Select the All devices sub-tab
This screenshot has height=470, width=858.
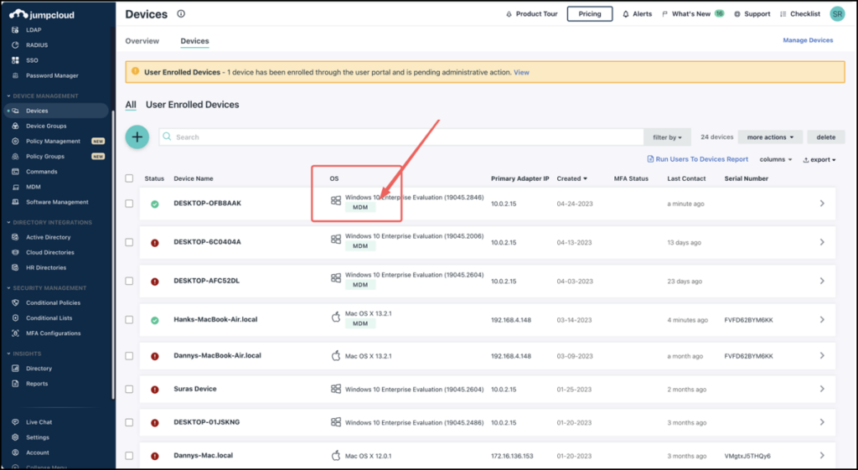tap(131, 105)
